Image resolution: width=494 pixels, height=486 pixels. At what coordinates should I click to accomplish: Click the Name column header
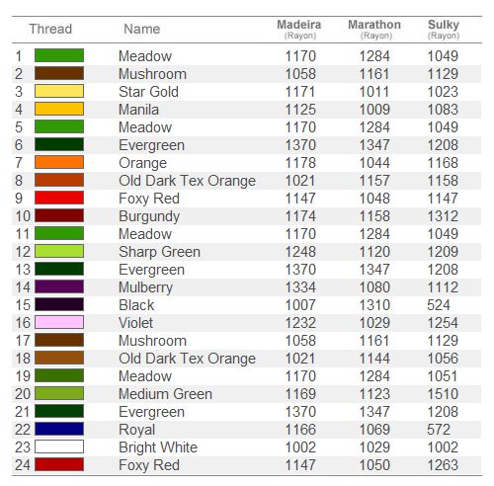click(142, 29)
